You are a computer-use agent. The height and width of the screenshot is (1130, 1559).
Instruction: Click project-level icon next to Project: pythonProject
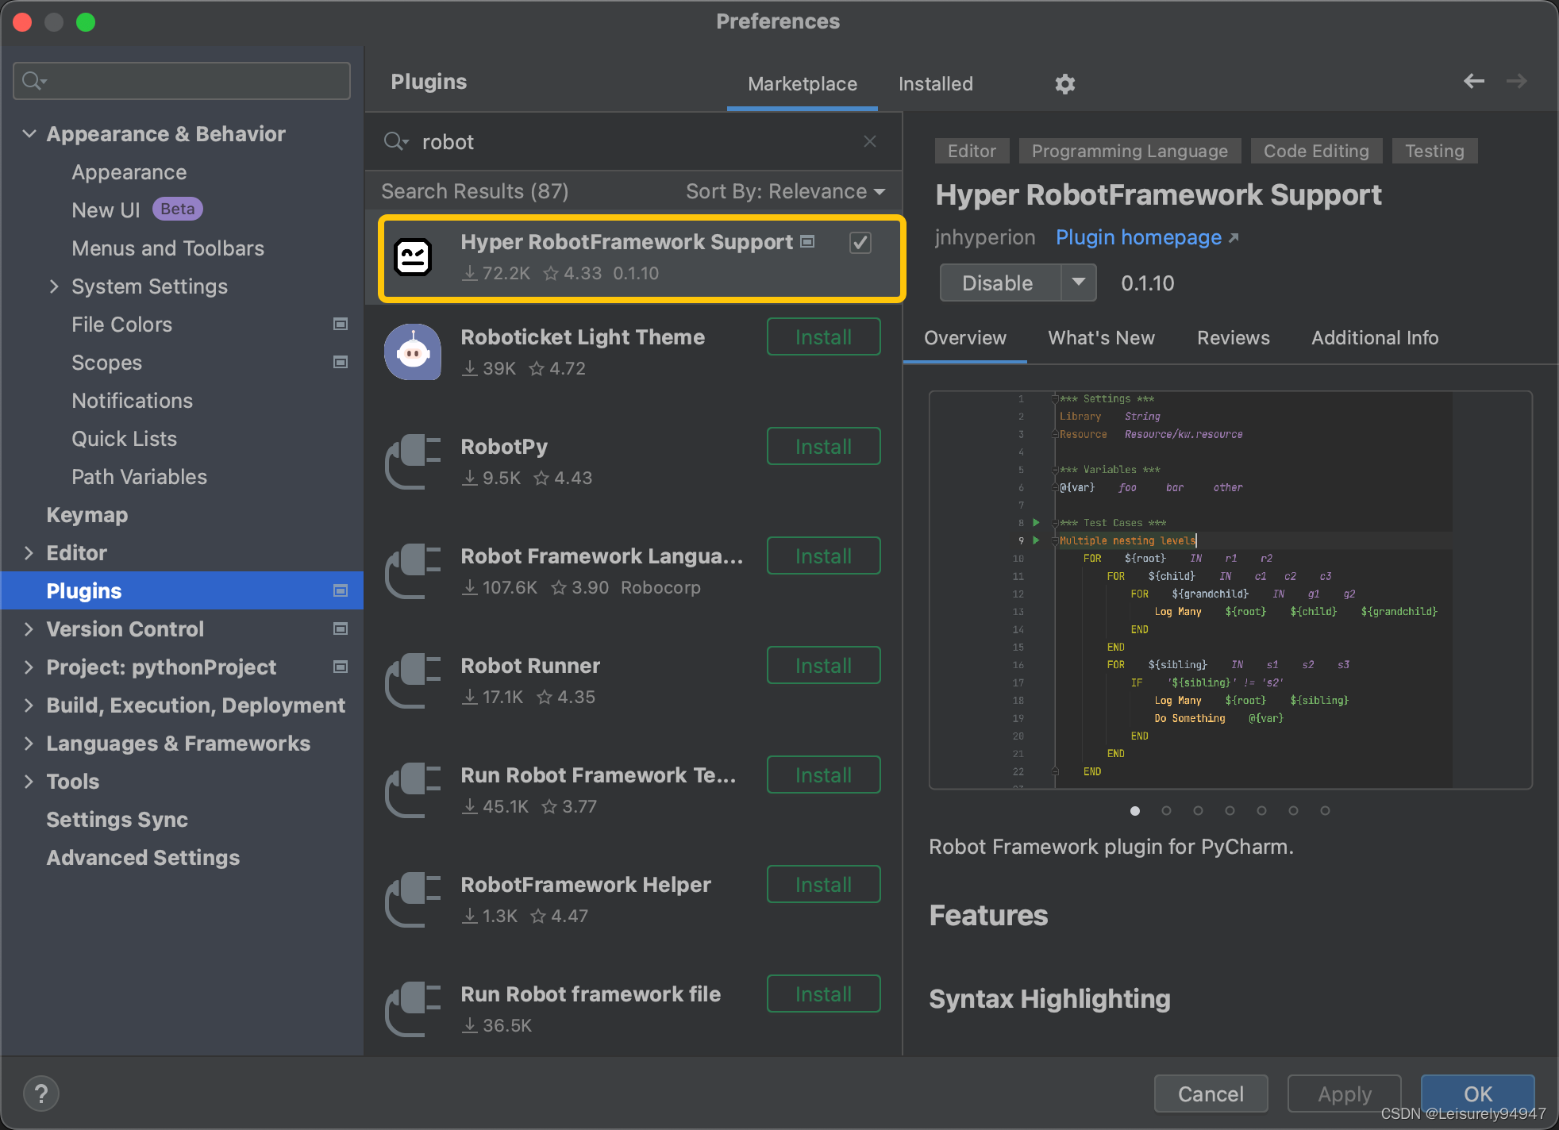click(x=341, y=667)
